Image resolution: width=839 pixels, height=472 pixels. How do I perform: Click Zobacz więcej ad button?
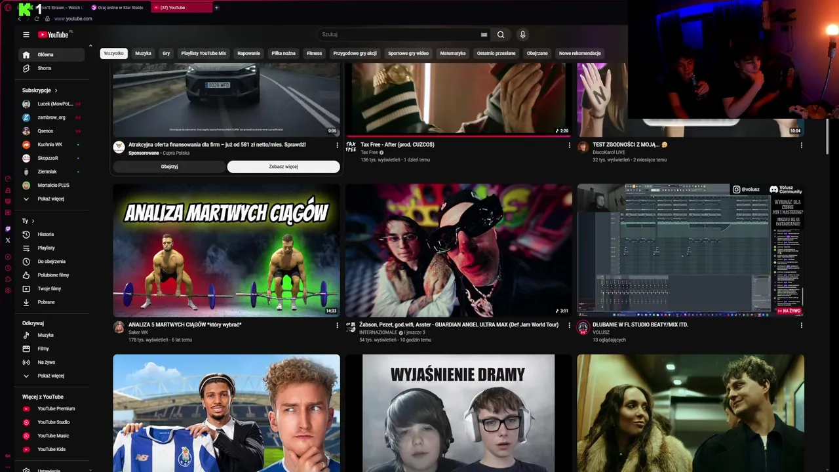pos(283,167)
